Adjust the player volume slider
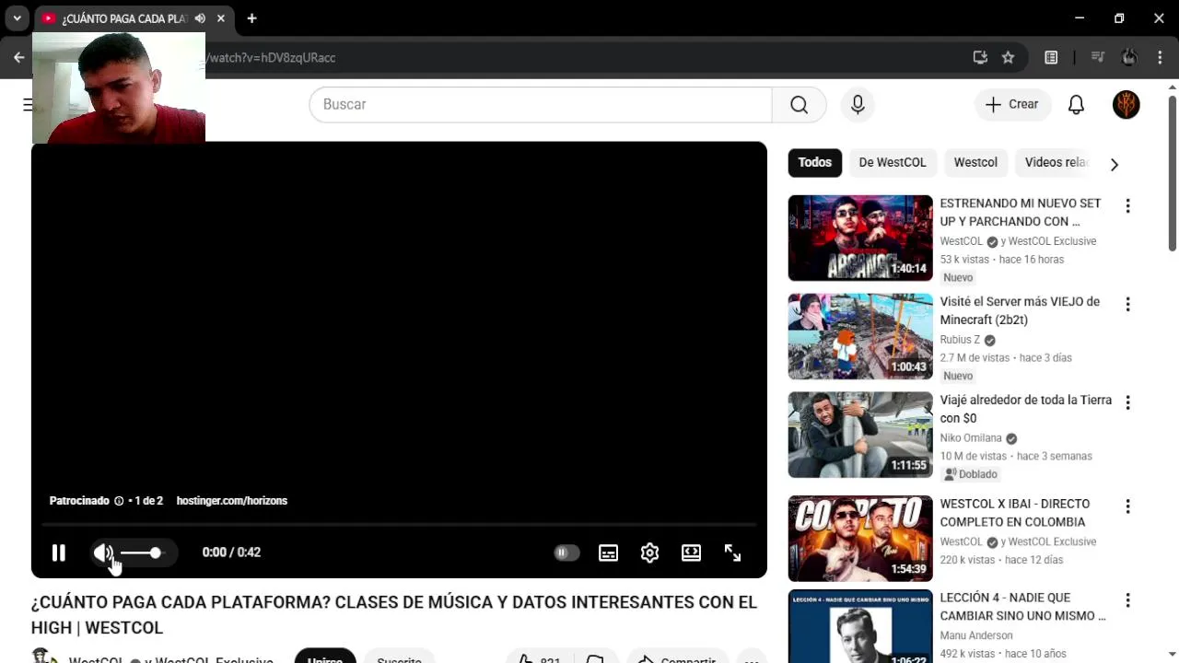 coord(141,552)
